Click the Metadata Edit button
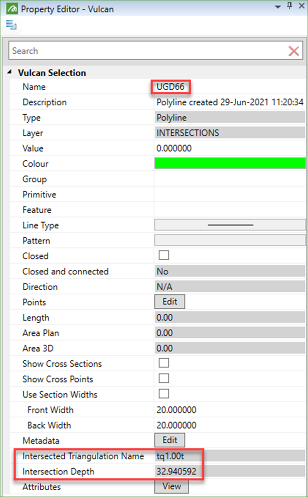The height and width of the screenshot is (497, 308). tap(169, 440)
